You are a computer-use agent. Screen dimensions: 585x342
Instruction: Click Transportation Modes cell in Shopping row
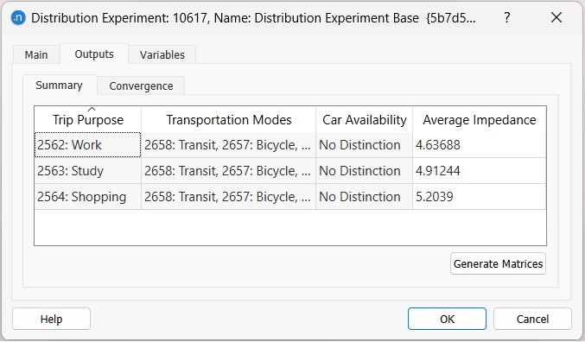228,197
